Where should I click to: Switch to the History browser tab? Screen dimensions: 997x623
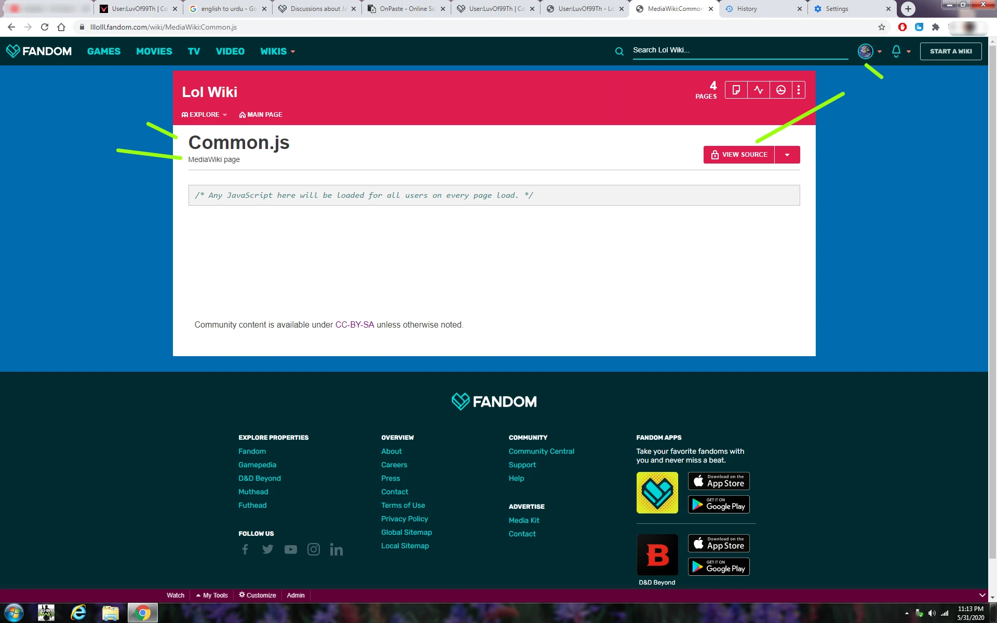(747, 9)
